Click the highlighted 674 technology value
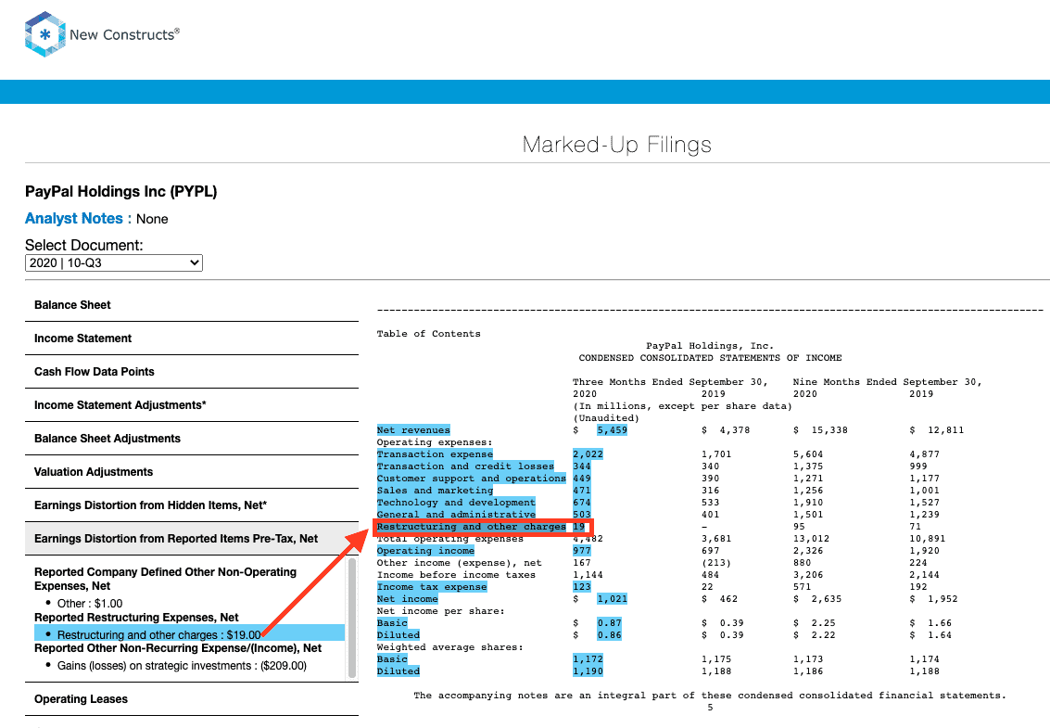 (x=582, y=503)
